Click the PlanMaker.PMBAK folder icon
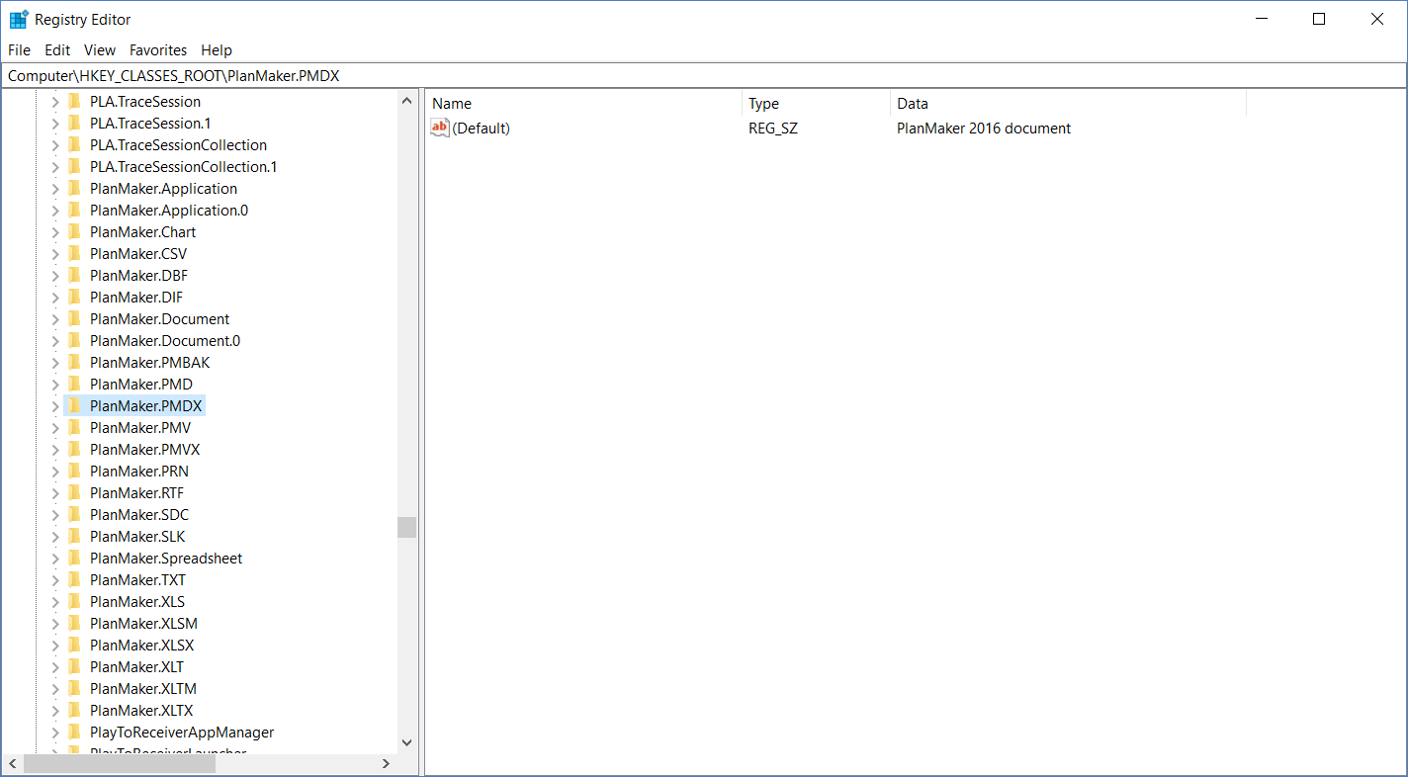The width and height of the screenshot is (1408, 777). [x=74, y=363]
